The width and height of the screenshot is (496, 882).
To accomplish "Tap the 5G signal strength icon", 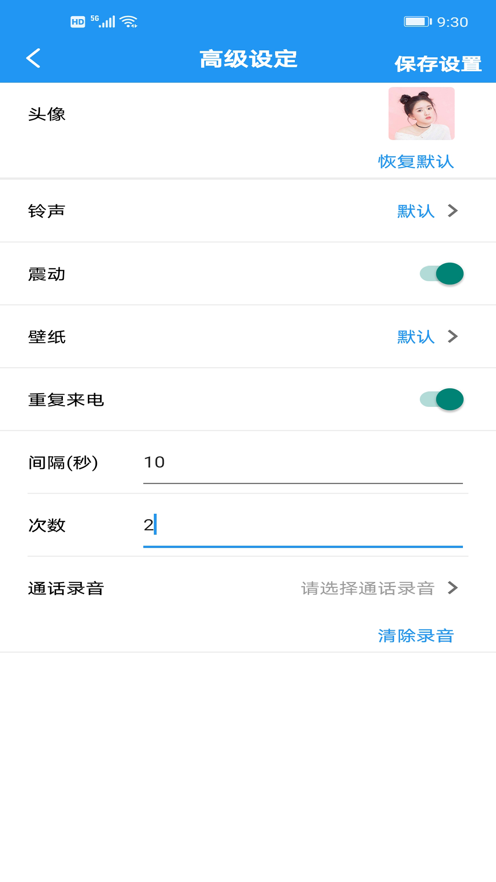I will point(103,22).
